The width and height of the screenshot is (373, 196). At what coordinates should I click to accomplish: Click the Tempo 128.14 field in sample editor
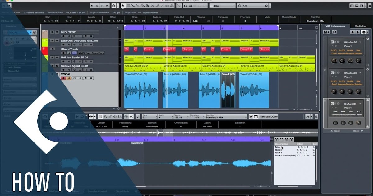click(181, 117)
